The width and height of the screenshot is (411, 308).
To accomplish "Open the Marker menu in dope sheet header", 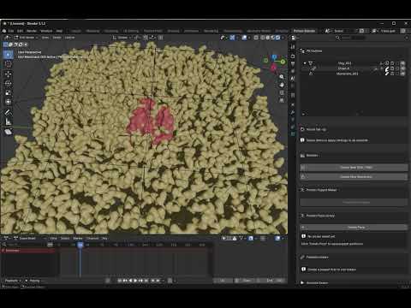I will coord(78,238).
